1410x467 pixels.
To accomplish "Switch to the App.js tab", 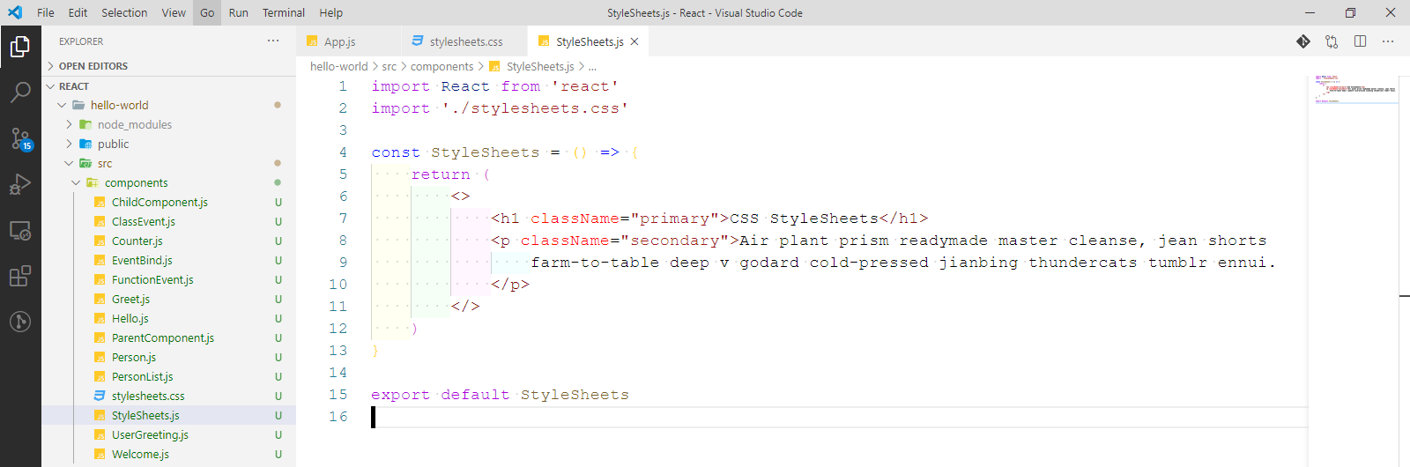I will (348, 41).
